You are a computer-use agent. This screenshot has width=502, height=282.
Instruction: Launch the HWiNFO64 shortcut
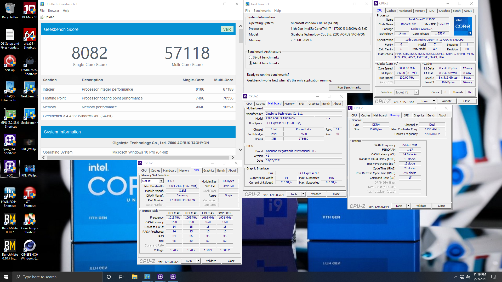(x=10, y=197)
